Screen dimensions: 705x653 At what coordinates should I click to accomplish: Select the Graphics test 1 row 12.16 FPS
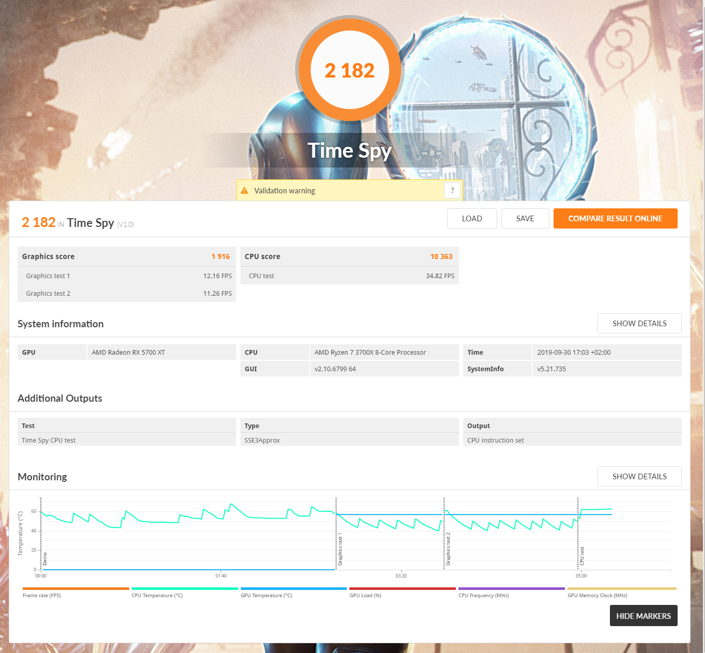[x=127, y=276]
